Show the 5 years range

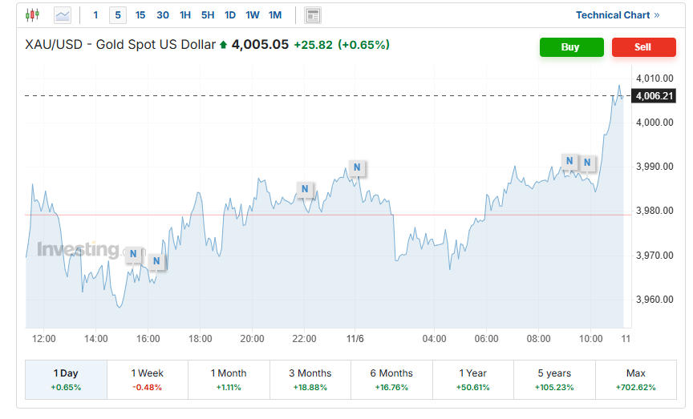point(553,380)
